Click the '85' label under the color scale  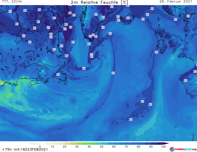139,147
